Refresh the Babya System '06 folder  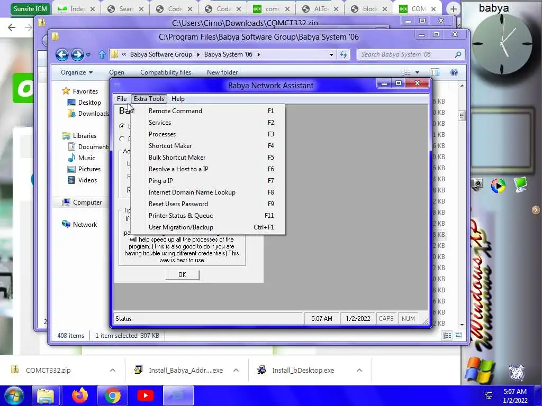(344, 54)
